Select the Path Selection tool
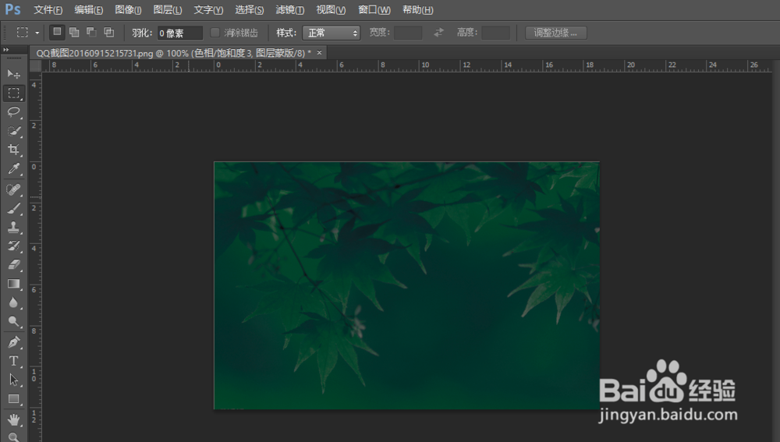The width and height of the screenshot is (780, 442). [x=13, y=380]
